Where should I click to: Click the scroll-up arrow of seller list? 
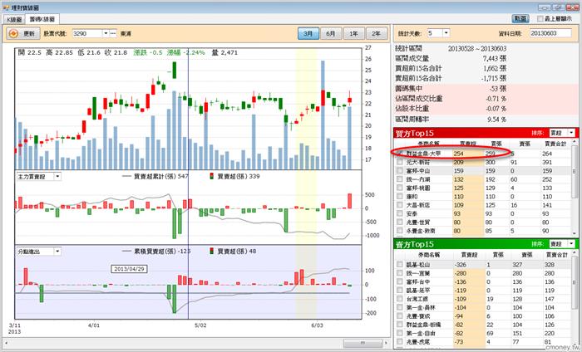pyautogui.click(x=575, y=253)
